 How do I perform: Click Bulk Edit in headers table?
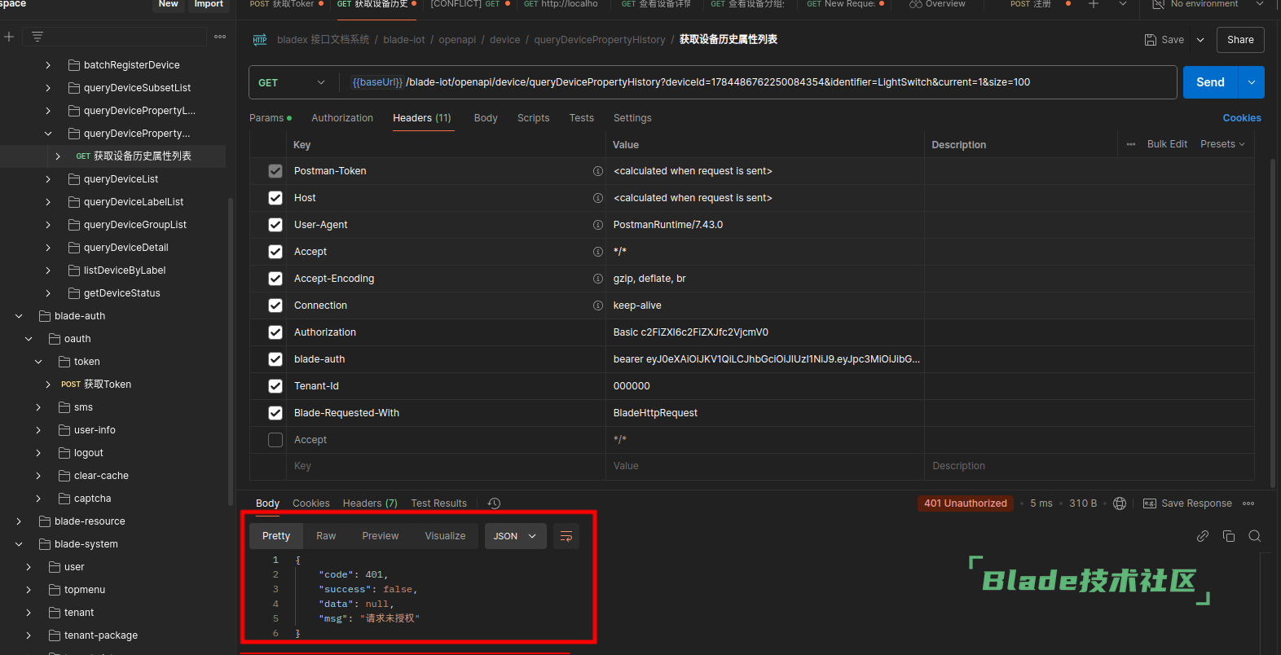pos(1167,144)
